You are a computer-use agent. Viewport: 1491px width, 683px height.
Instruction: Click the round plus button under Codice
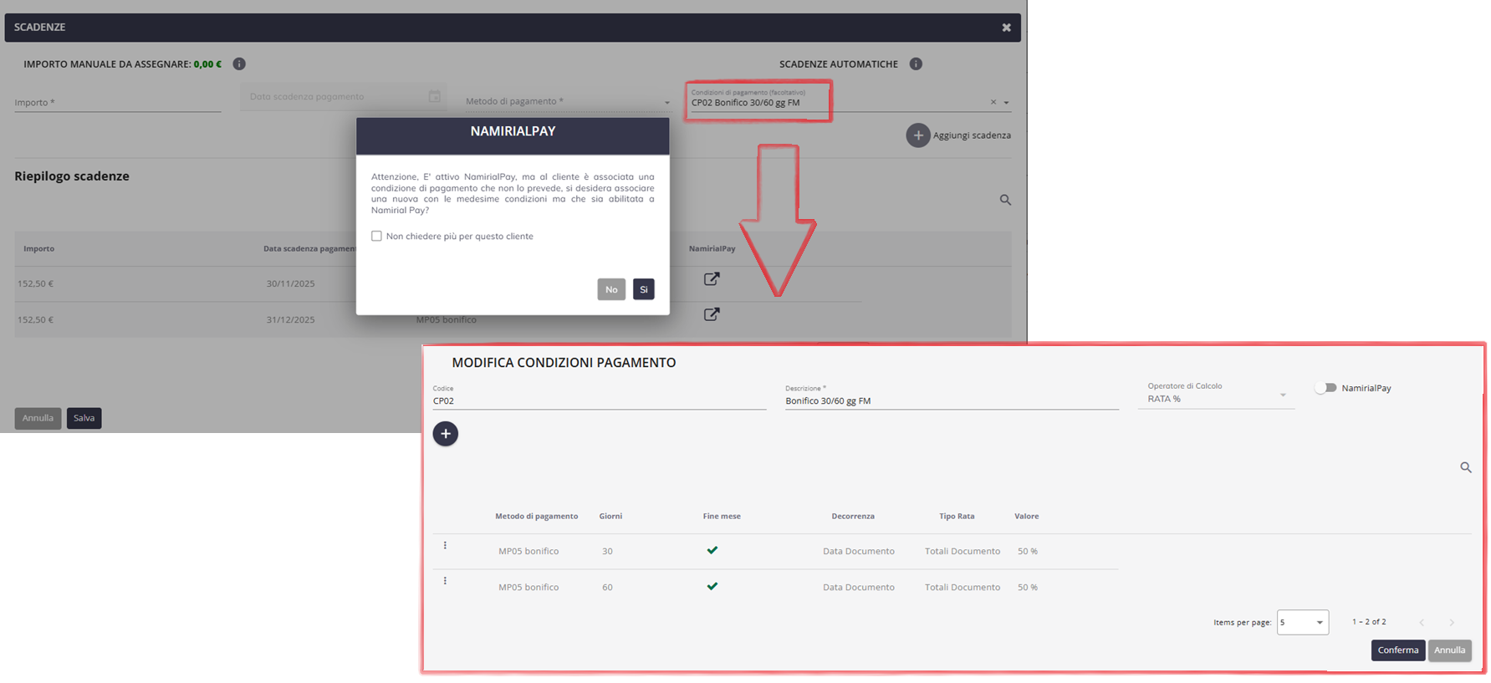click(445, 434)
